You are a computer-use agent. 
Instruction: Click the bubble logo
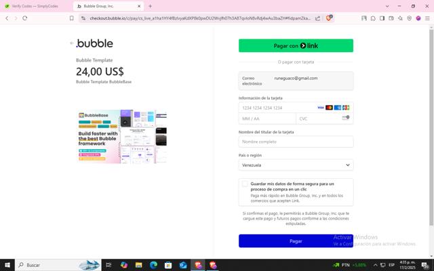(95, 43)
